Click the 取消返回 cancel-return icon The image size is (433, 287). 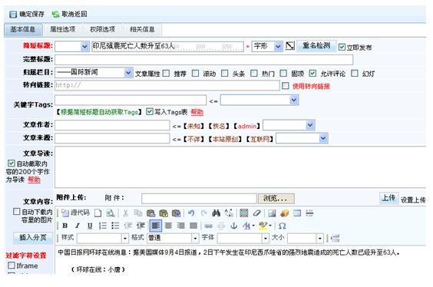click(55, 14)
